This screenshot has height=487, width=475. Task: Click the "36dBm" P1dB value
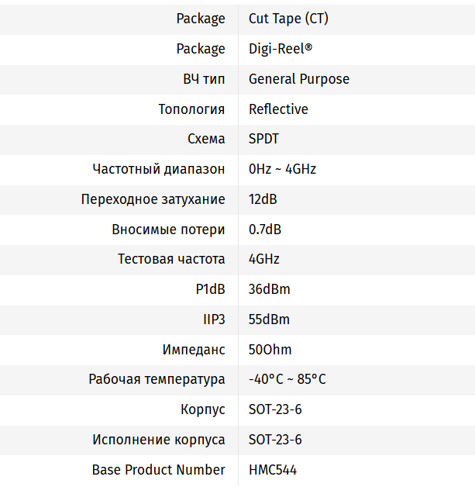tap(270, 289)
